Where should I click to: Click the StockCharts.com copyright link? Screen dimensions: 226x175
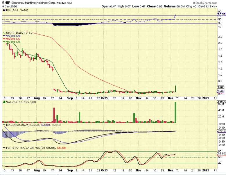[212, 2]
